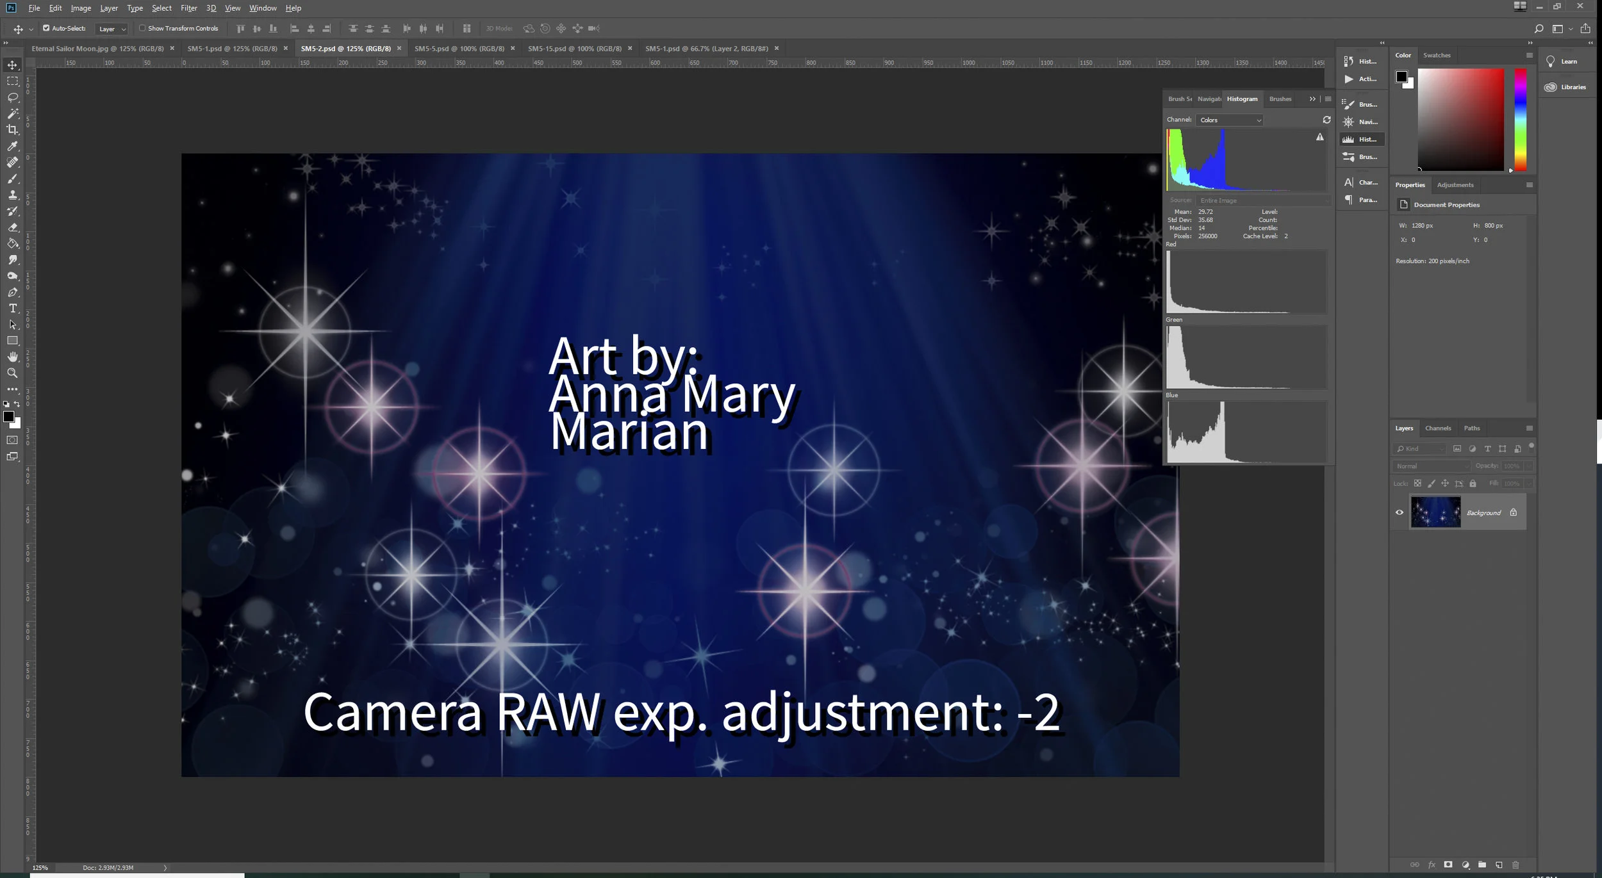Open the Auto-Select Layer dropdown
1602x878 pixels.
click(112, 29)
